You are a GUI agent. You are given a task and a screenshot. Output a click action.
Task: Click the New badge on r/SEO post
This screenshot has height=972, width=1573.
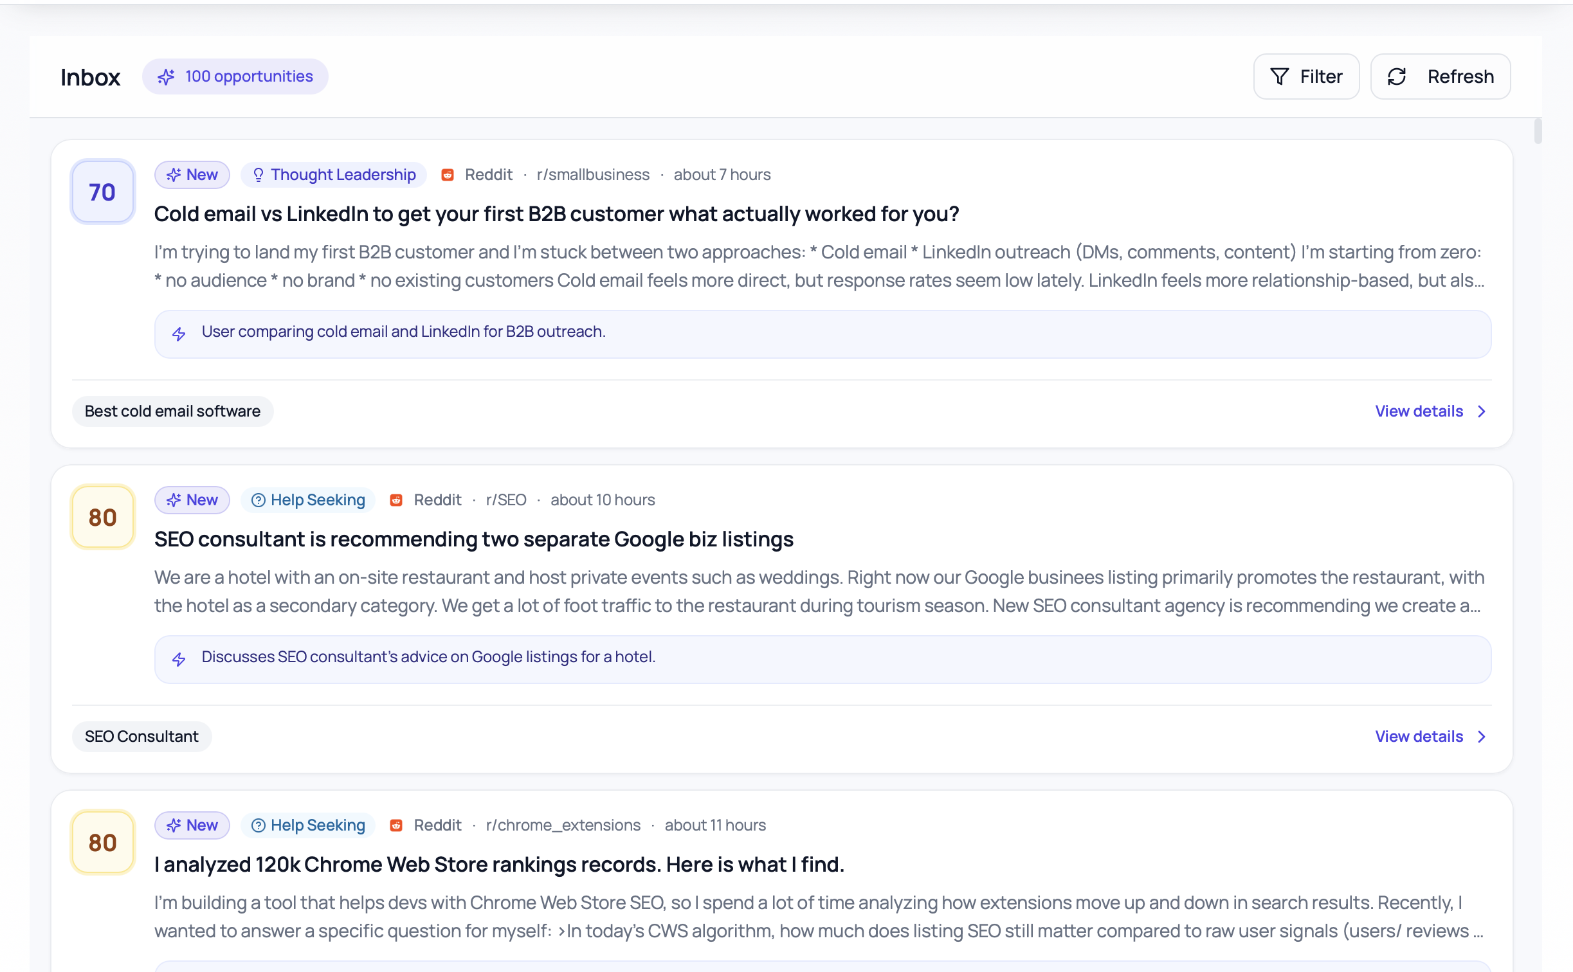click(x=192, y=500)
